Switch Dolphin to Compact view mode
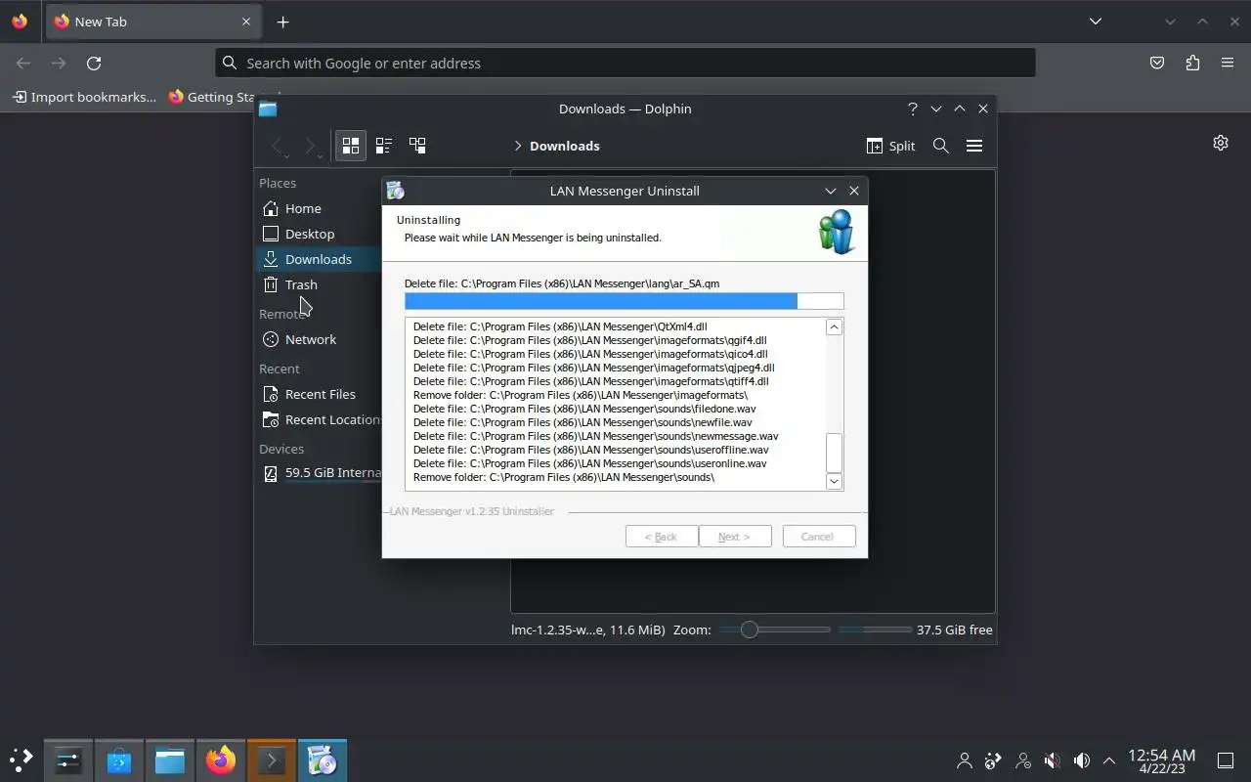Image resolution: width=1251 pixels, height=782 pixels. [384, 146]
